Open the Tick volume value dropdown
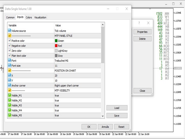Viewport: 185px width, 139px height. pyautogui.click(x=77, y=31)
